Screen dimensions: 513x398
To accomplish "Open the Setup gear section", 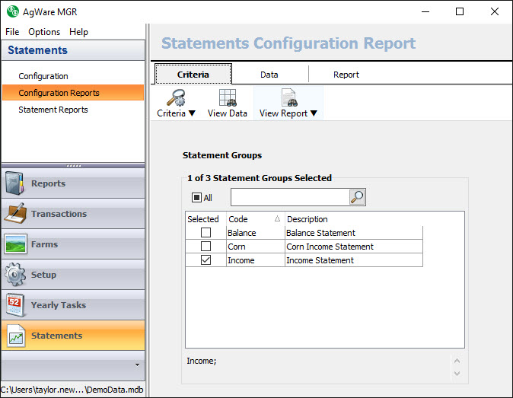I will [x=72, y=275].
